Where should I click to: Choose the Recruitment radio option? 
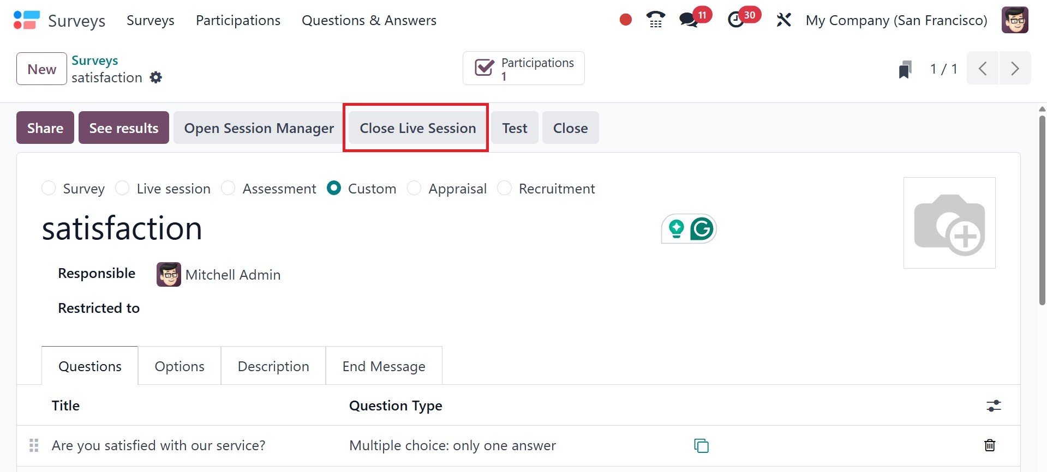[x=505, y=188]
